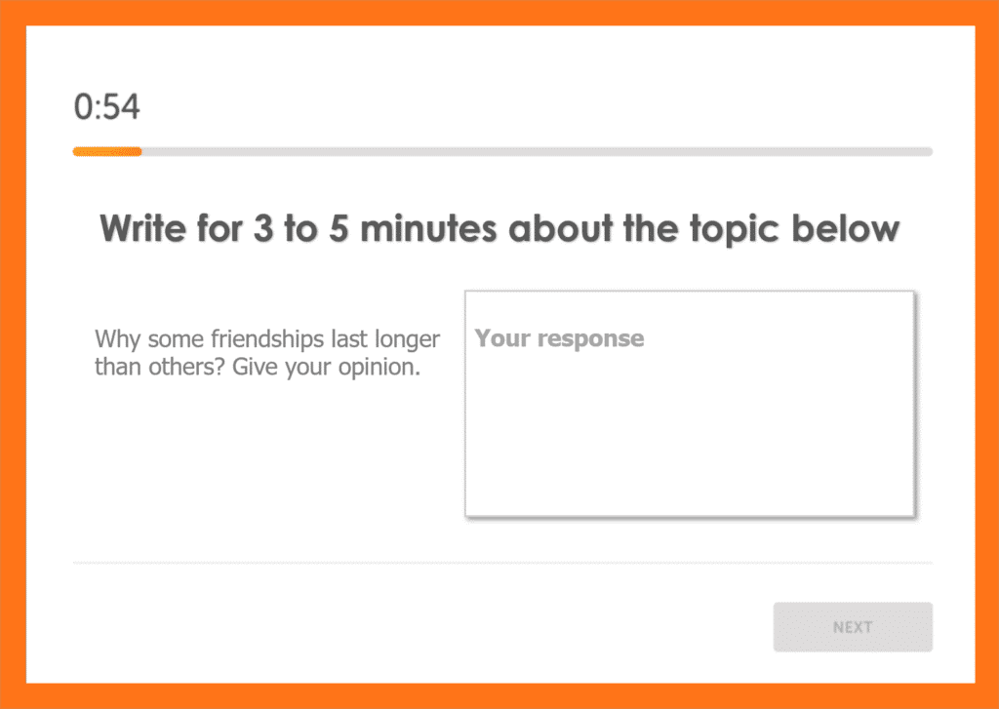Viewport: 999px width, 709px height.
Task: Click the orange frame border at the top
Action: click(499, 12)
